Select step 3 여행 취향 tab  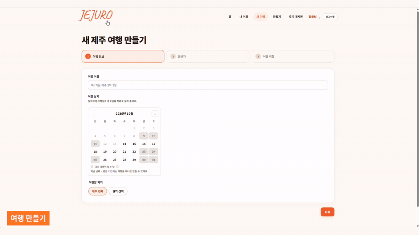pos(293,56)
